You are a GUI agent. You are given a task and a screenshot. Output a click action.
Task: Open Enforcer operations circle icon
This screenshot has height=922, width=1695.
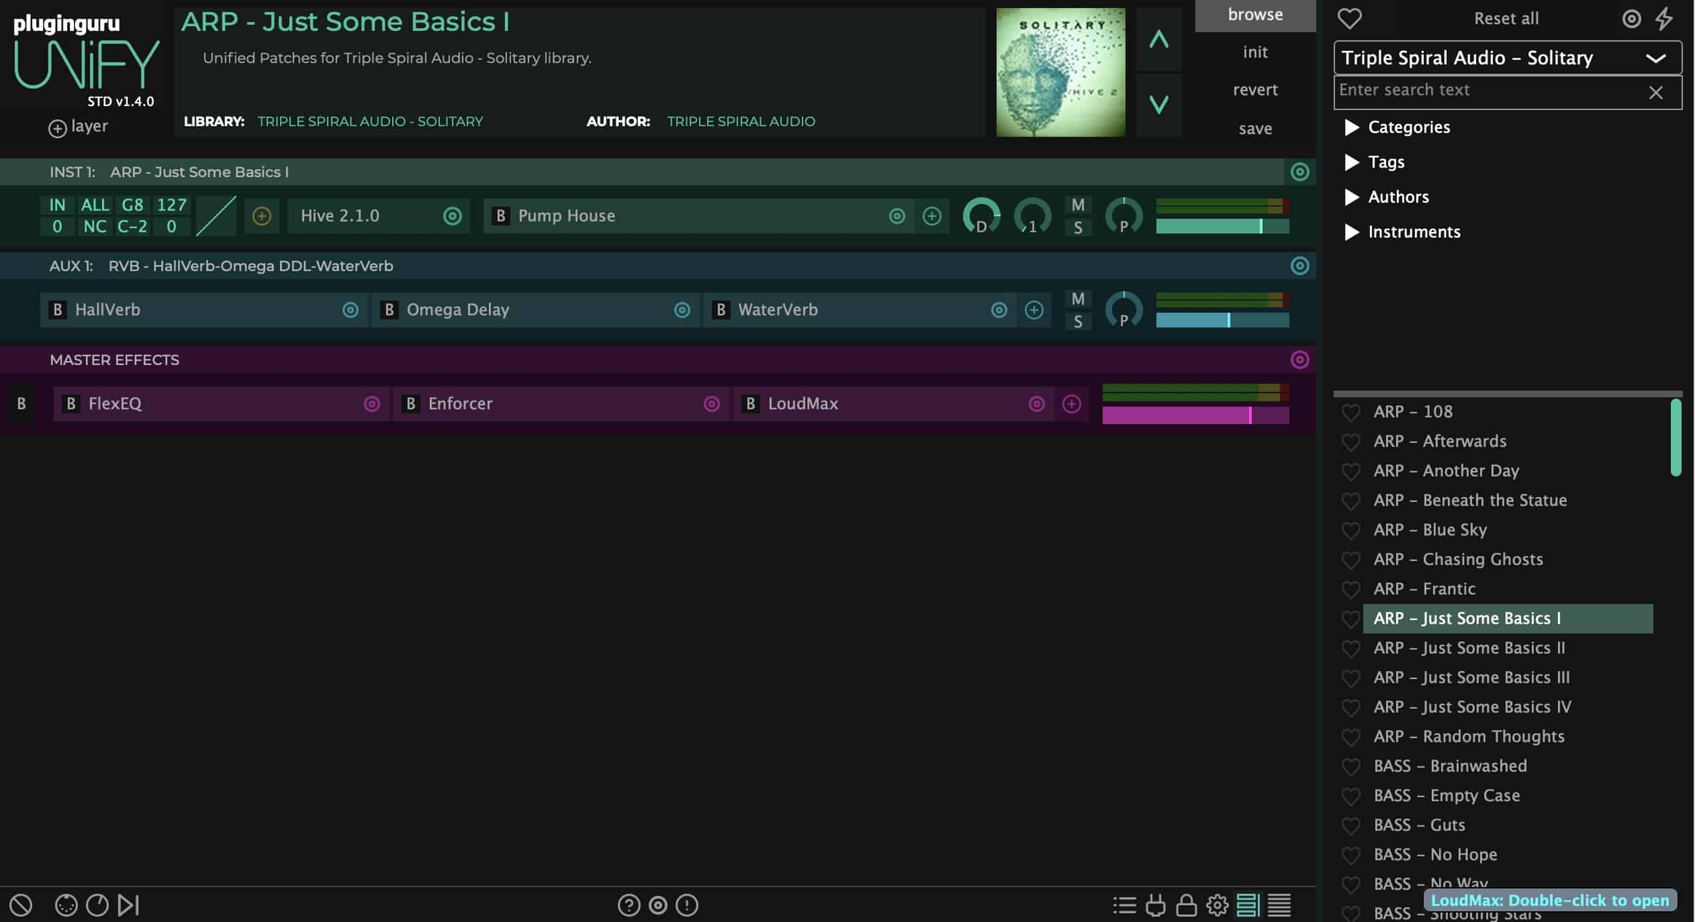[x=711, y=404]
